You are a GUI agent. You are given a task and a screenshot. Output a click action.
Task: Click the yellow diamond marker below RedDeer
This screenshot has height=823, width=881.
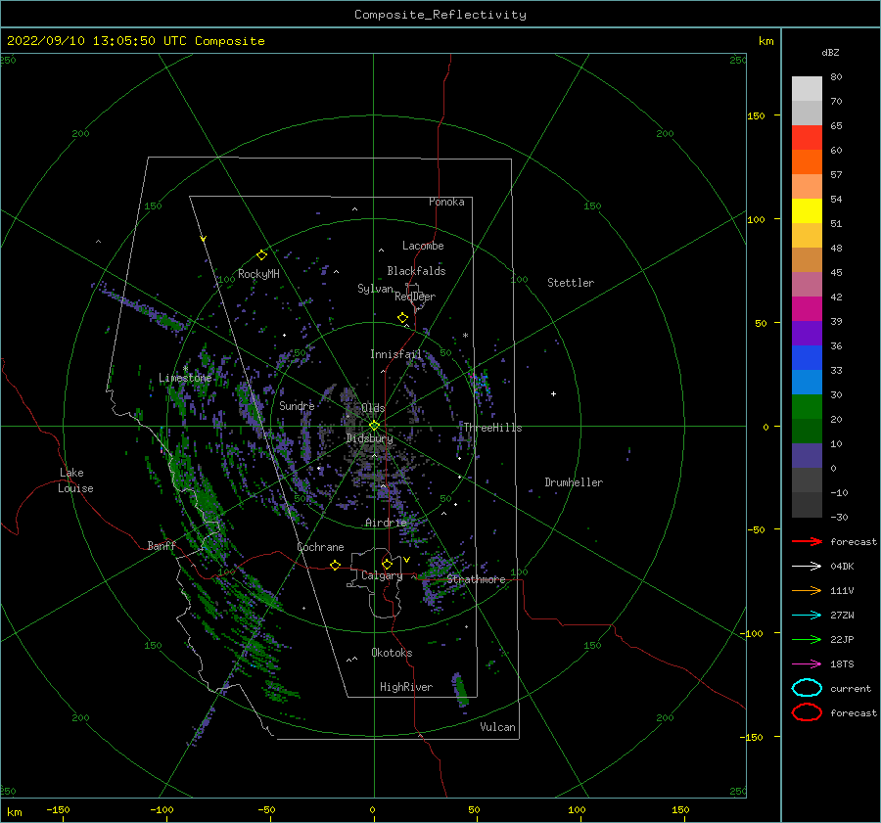click(x=402, y=318)
